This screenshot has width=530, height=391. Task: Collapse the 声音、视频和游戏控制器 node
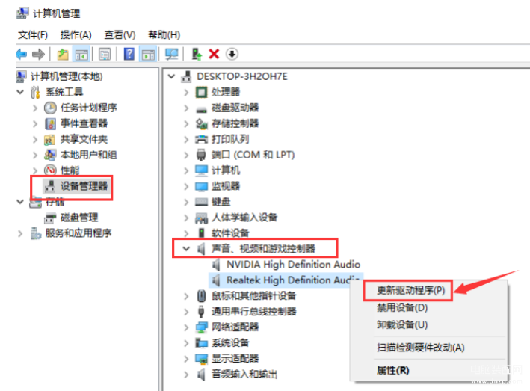(x=186, y=249)
